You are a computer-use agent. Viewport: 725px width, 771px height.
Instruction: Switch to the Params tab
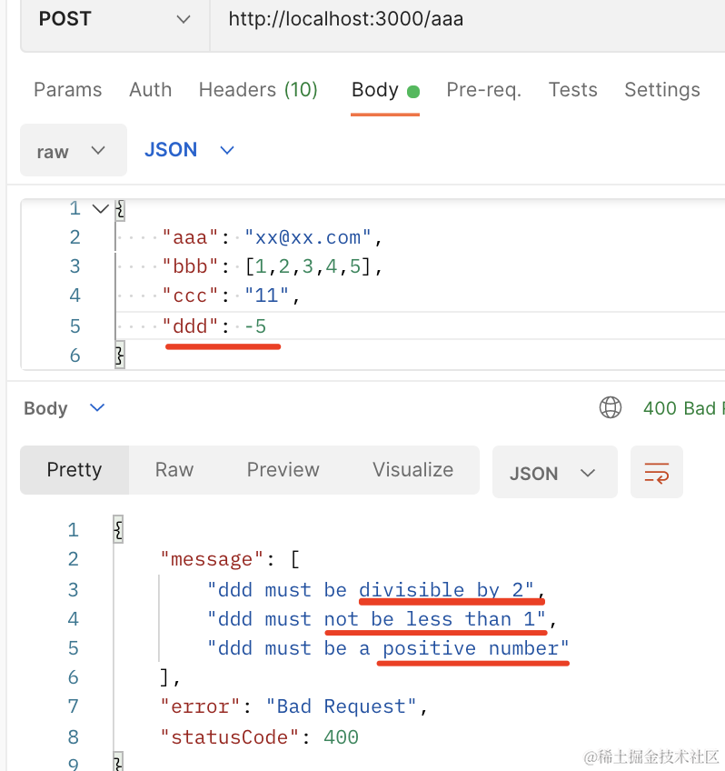(x=67, y=90)
